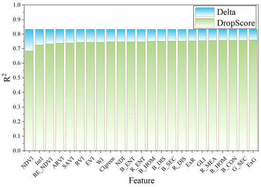Image resolution: width=261 pixels, height=187 pixels.
Task: Click the EVI x-axis label
Action: tap(90, 161)
